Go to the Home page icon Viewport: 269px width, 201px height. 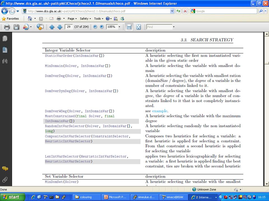[x=30, y=19]
